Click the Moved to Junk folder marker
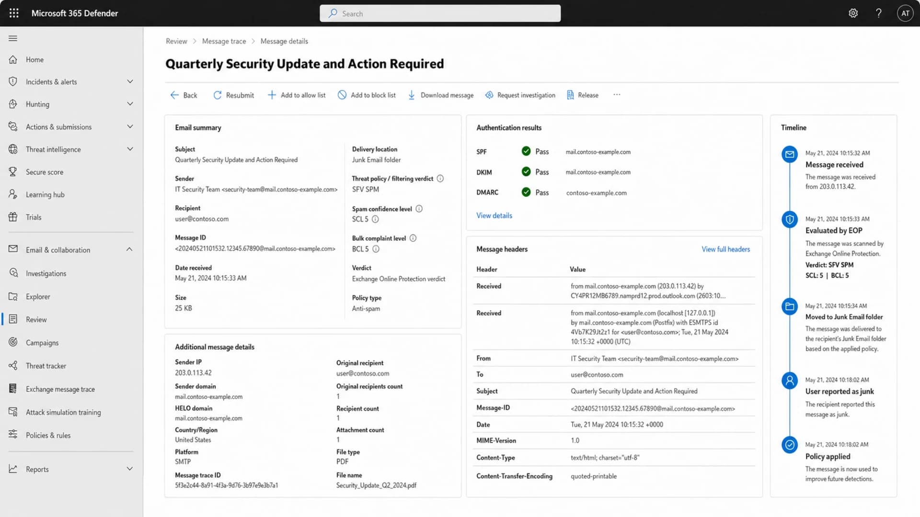Screen dimensions: 920x517 (789, 306)
